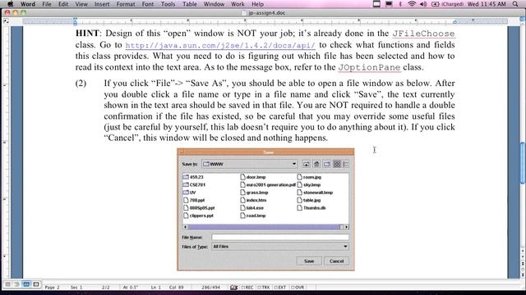Image resolution: width=526 pixels, height=295 pixels.
Task: Switch to Notebook Layout view button
Action: pos(36,284)
